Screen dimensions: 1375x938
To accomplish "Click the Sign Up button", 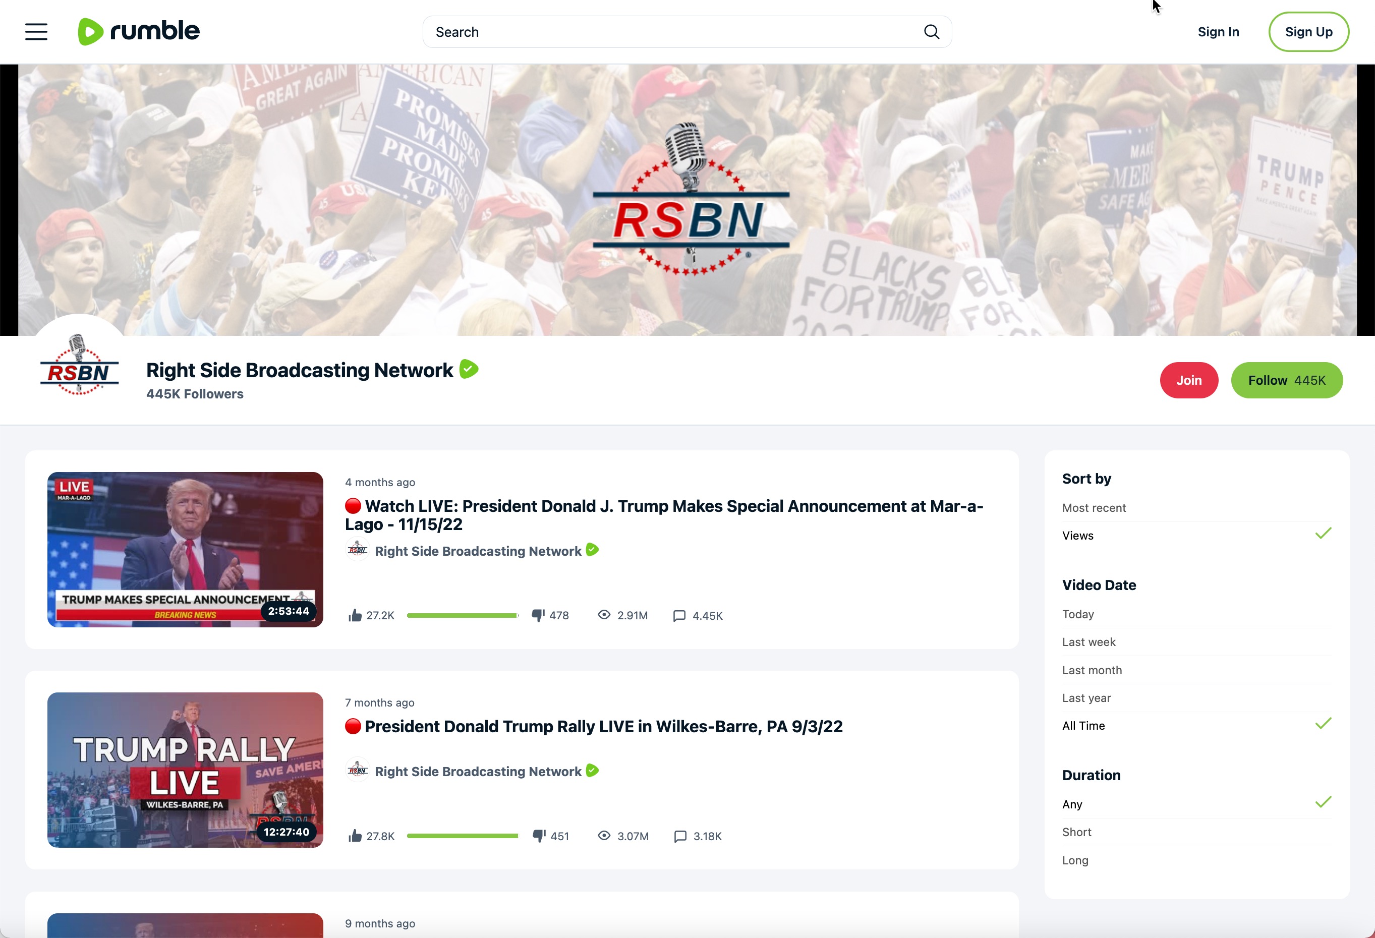I will click(1308, 32).
